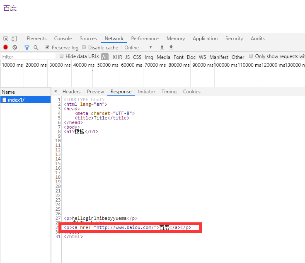Click the import HAR upload arrow icon
305x263 pixels.
click(162, 47)
